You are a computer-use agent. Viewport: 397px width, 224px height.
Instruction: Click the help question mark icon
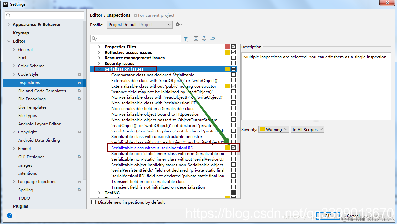click(10, 216)
